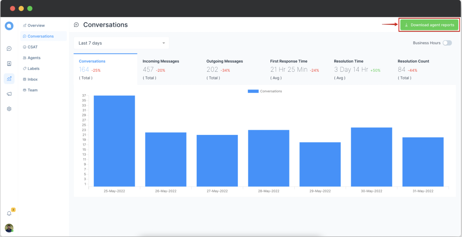Select the Conversations metric tab
The image size is (462, 237).
(105, 69)
